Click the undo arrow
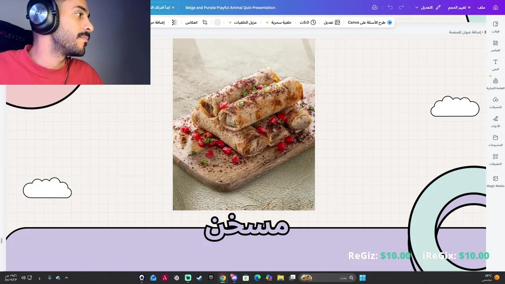Screen dimensions: 505x284 point(390,7)
